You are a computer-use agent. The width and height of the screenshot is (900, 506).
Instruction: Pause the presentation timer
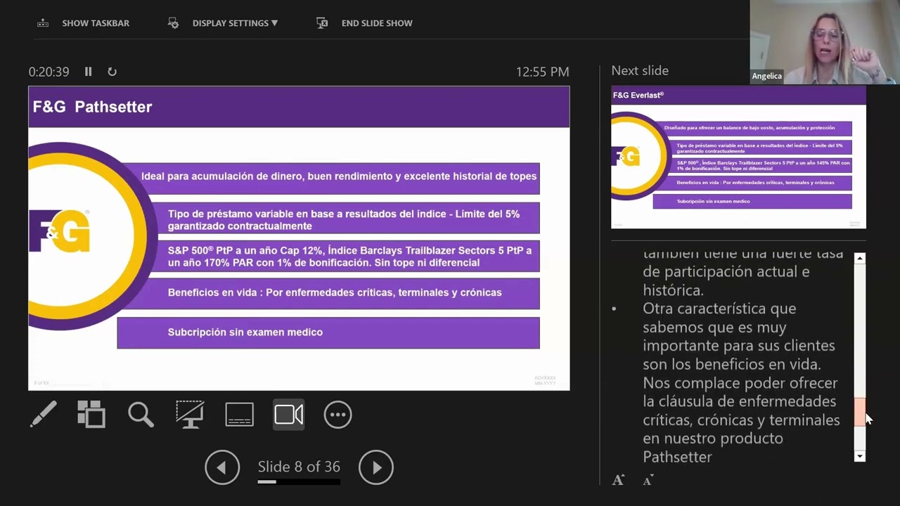pyautogui.click(x=88, y=72)
